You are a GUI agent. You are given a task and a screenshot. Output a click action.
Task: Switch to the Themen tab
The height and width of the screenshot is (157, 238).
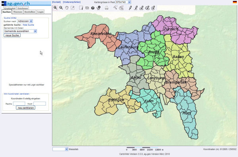click(17, 12)
